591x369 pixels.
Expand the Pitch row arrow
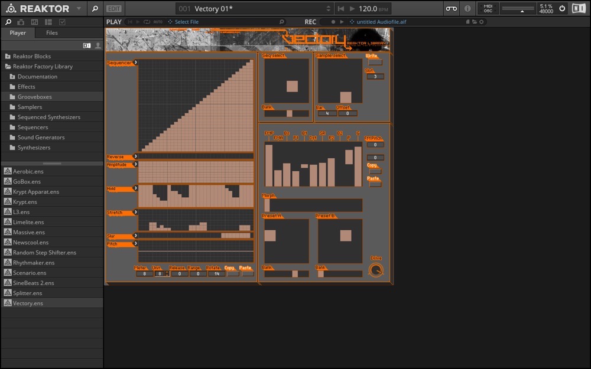coord(135,244)
